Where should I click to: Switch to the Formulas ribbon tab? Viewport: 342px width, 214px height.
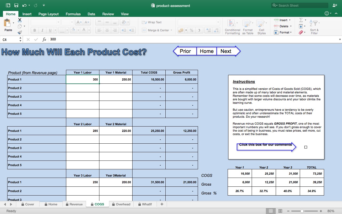coord(73,14)
